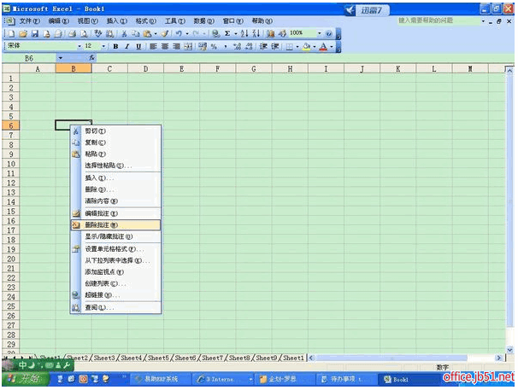This screenshot has height=390, width=518.
Task: Open the font size 12 dropdown
Action: point(103,47)
